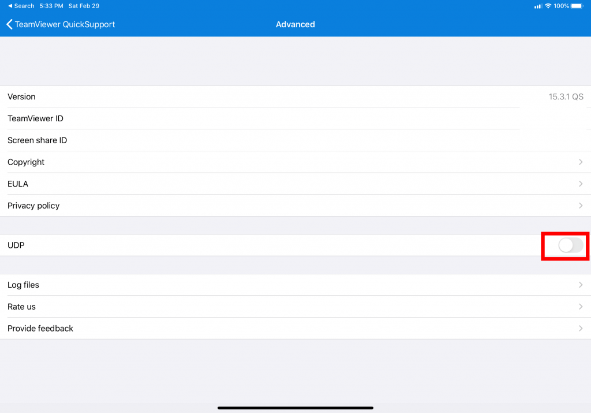Open the Privacy policy text link
The width and height of the screenshot is (591, 413).
click(33, 206)
